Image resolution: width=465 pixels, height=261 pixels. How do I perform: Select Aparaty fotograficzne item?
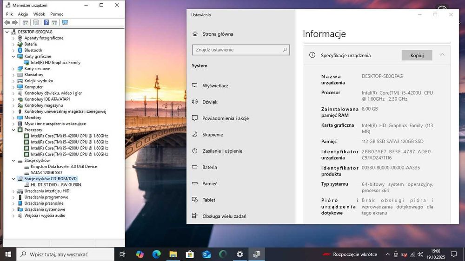(44, 38)
